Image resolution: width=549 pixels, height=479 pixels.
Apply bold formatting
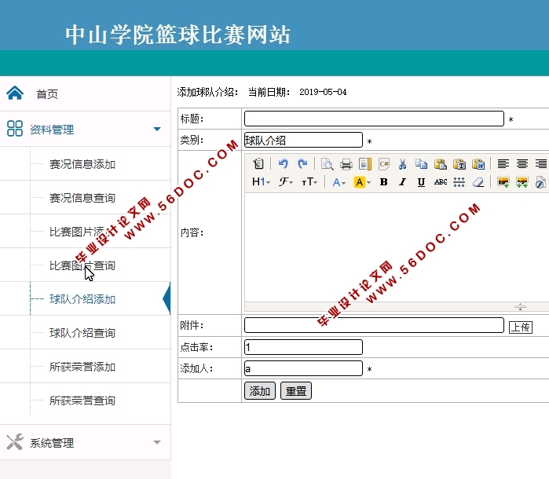pyautogui.click(x=384, y=182)
